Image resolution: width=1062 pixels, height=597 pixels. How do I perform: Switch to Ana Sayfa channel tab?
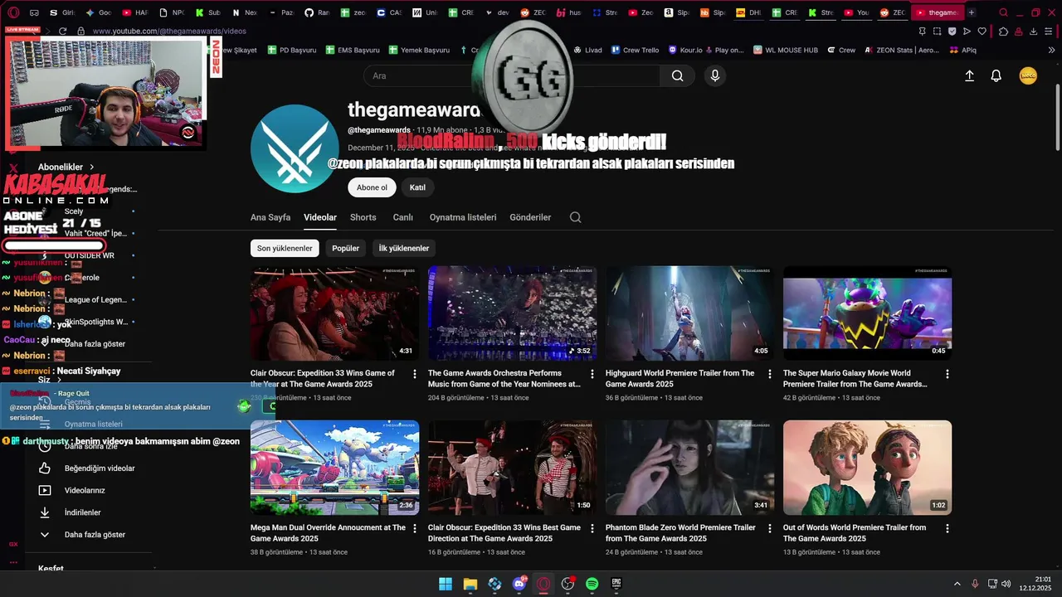(270, 217)
